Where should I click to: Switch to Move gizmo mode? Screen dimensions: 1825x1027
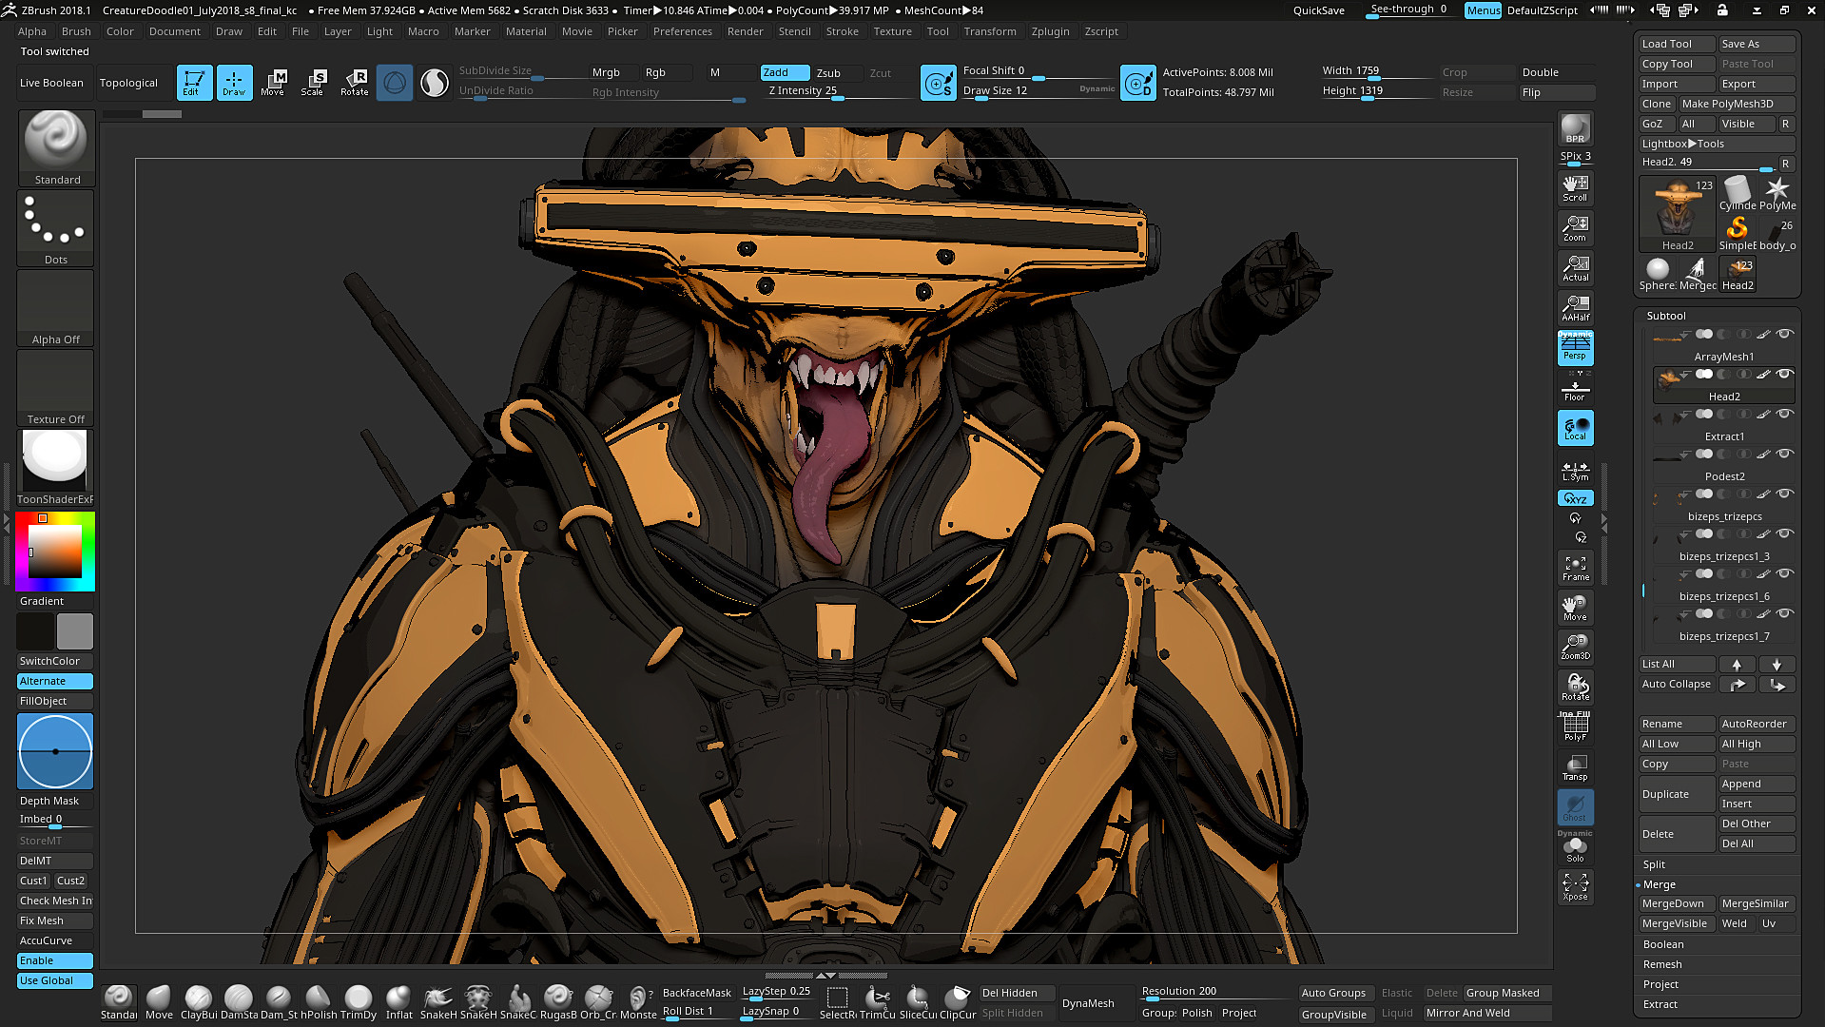(273, 83)
